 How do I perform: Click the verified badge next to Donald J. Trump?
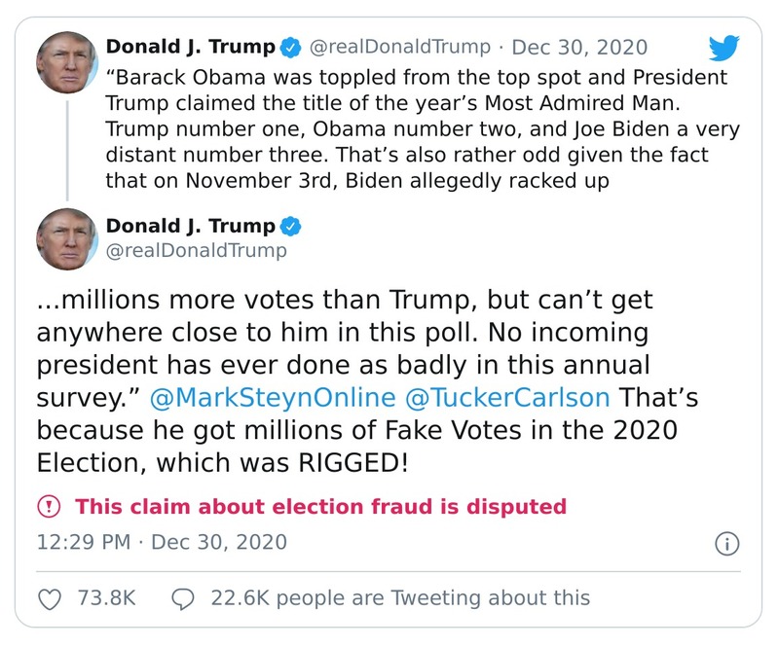pos(287,44)
